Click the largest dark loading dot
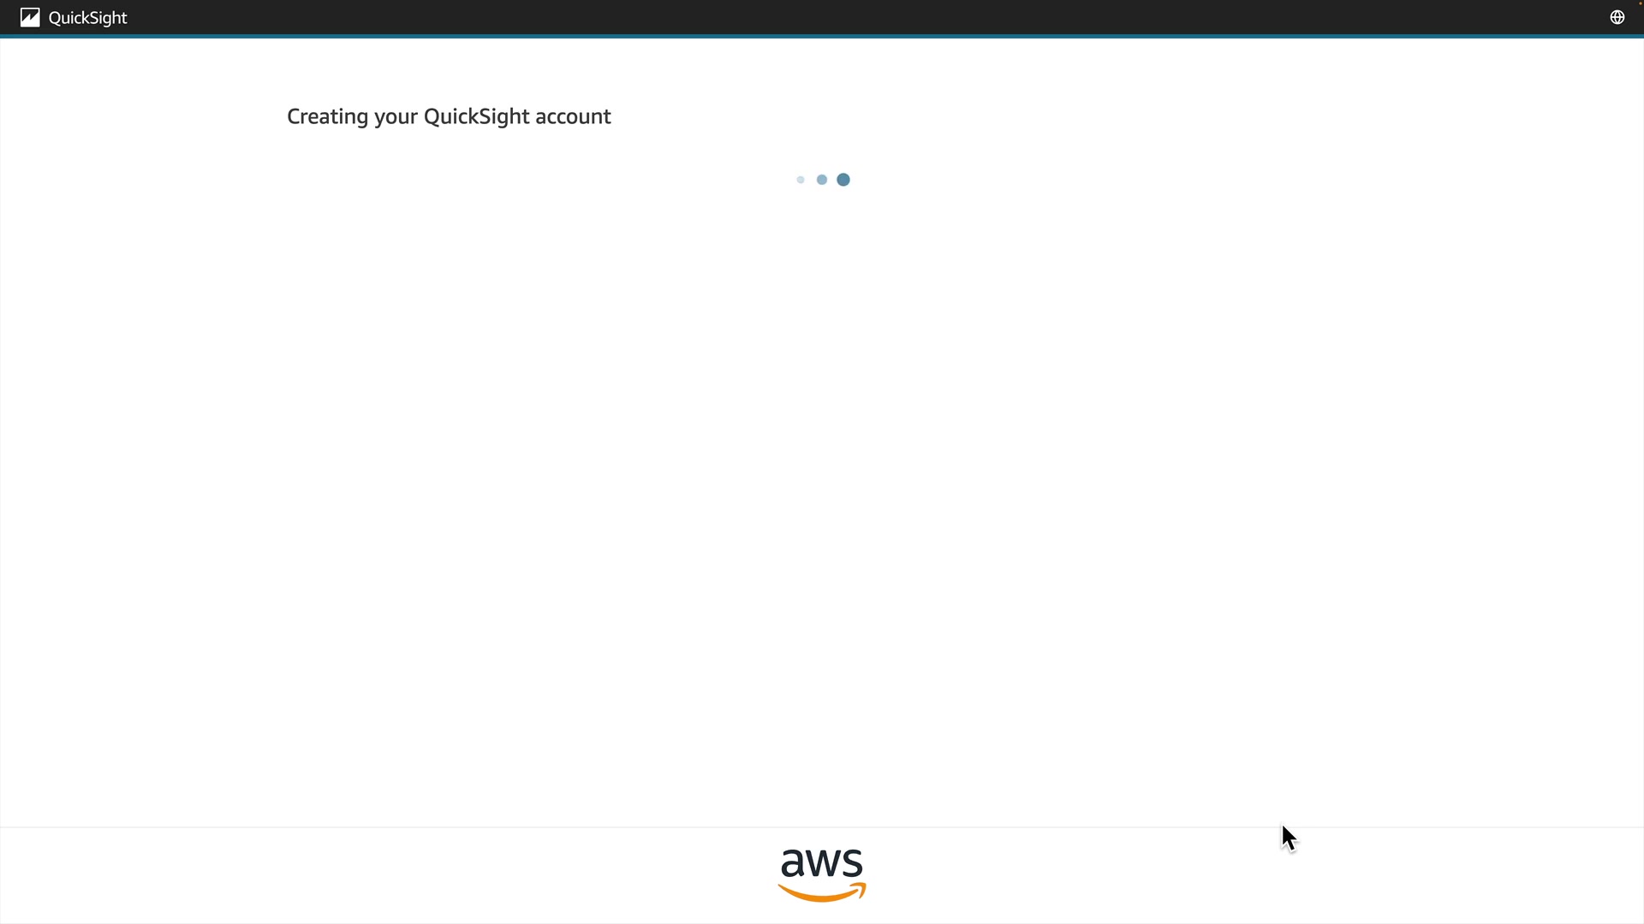This screenshot has height=924, width=1644. pyautogui.click(x=843, y=180)
